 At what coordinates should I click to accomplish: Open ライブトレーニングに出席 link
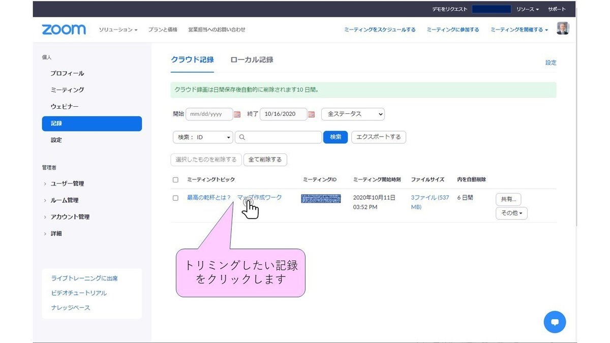84,278
